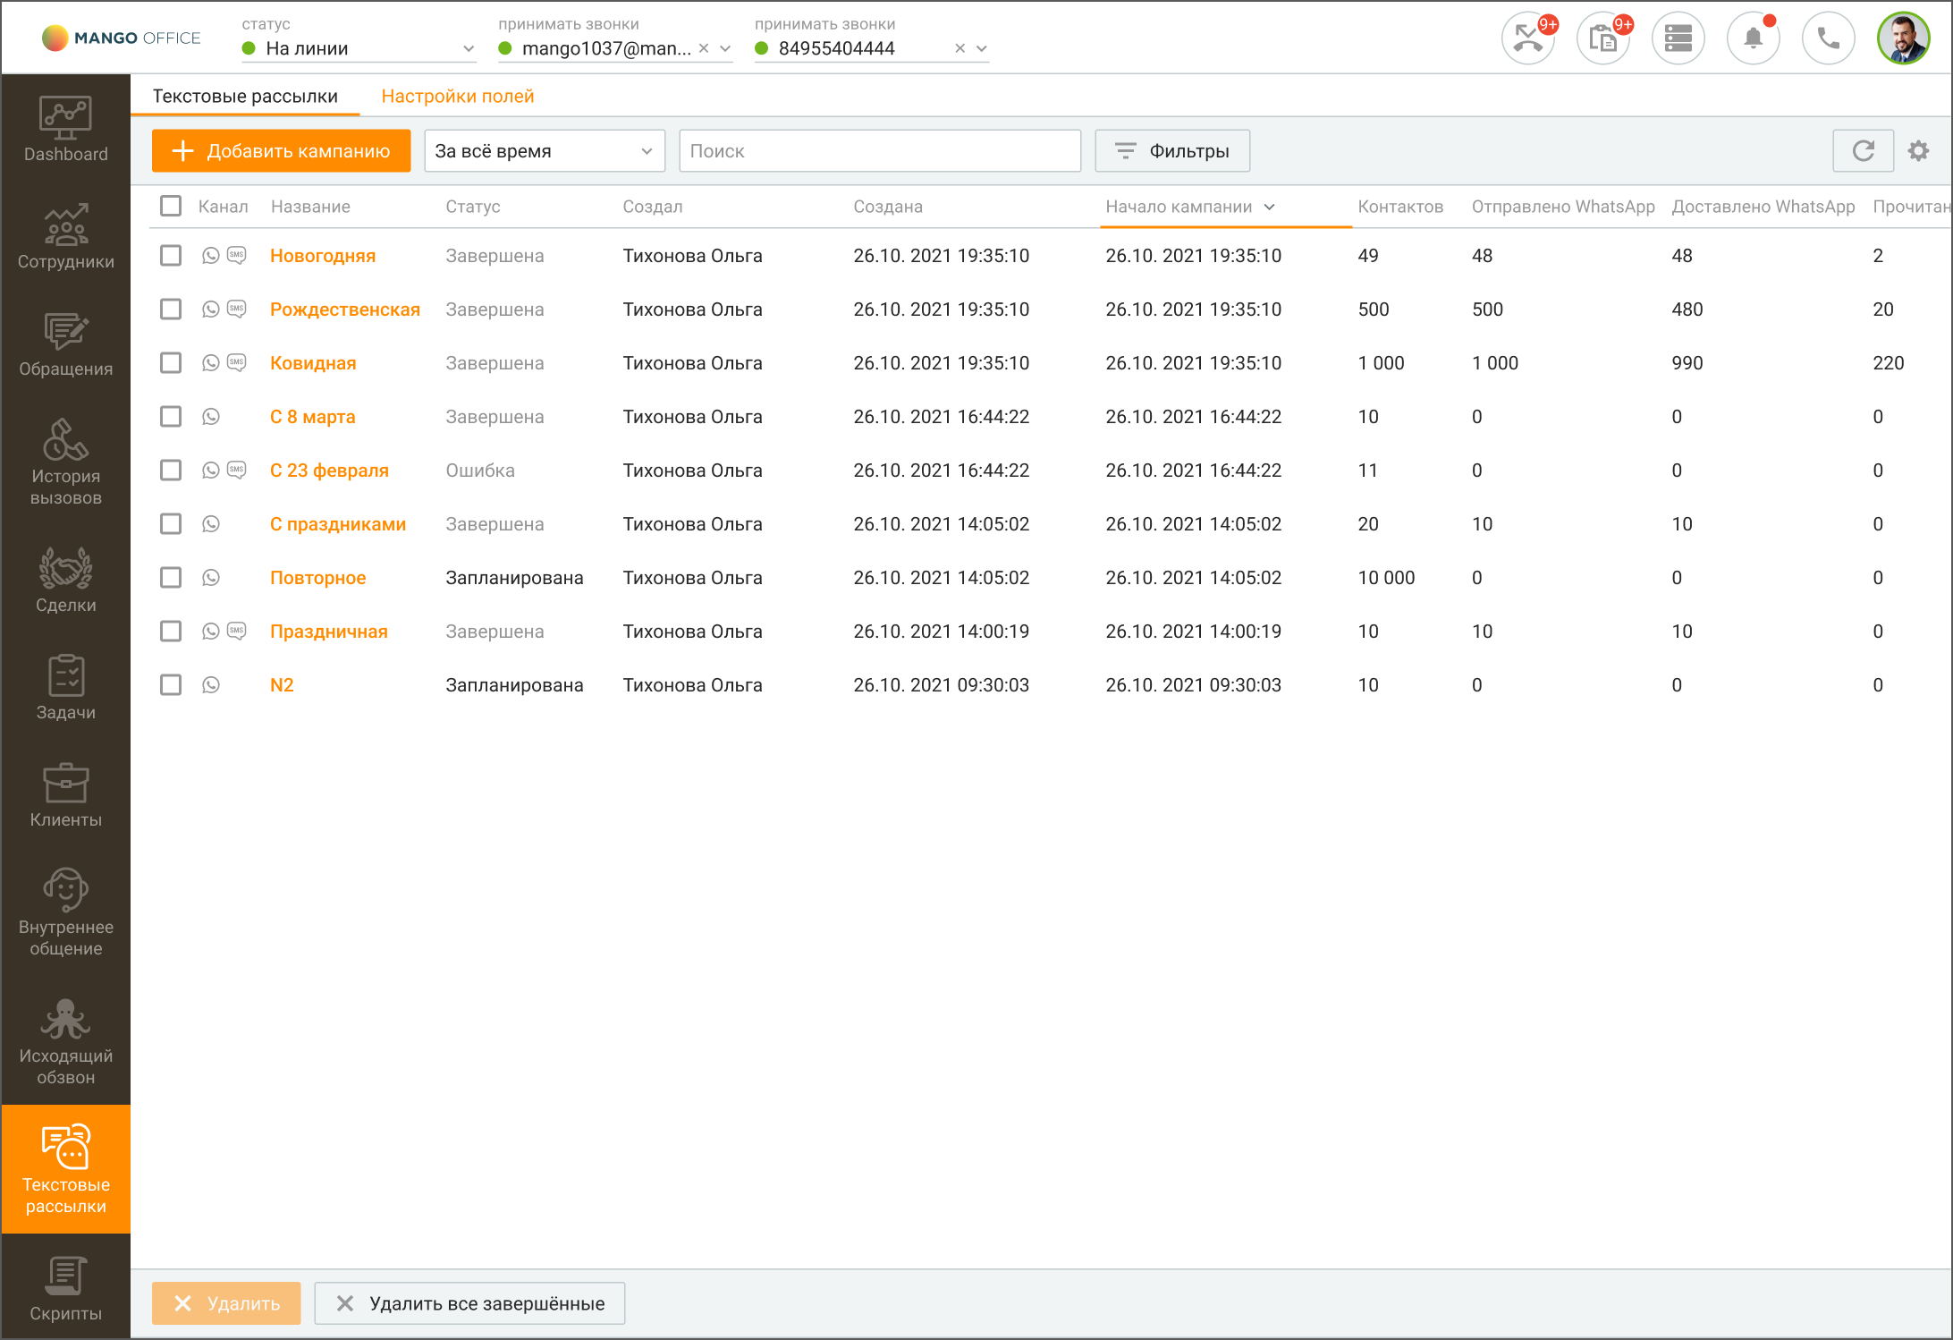Open the Фильтры button
Screen dimensions: 1953x1340
pyautogui.click(x=1172, y=150)
